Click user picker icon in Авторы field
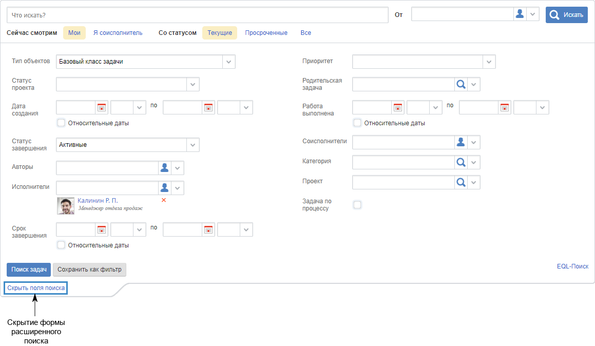 click(x=164, y=168)
